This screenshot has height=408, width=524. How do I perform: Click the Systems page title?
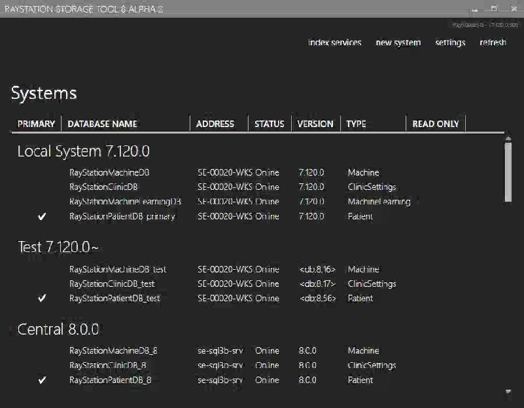44,93
